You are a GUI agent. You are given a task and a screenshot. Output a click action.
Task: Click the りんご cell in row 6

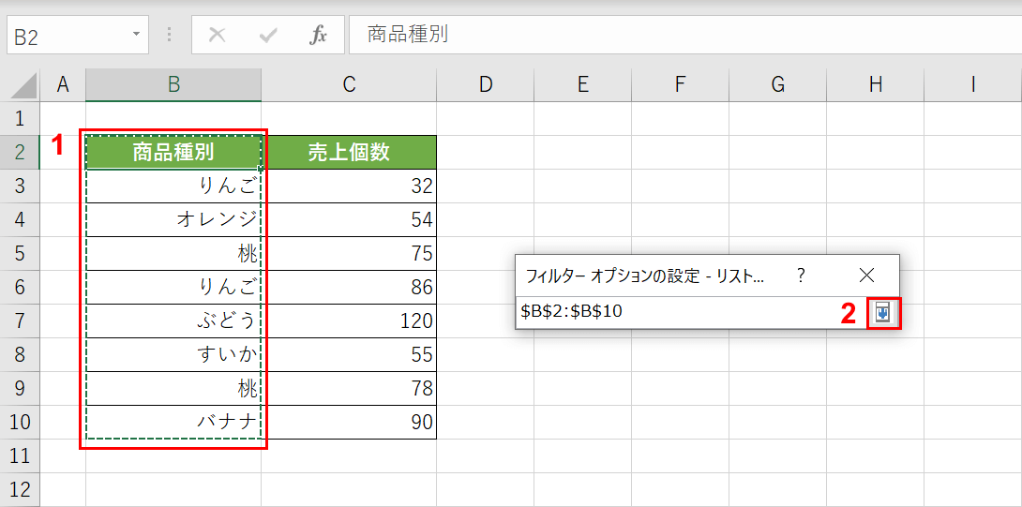coord(173,288)
